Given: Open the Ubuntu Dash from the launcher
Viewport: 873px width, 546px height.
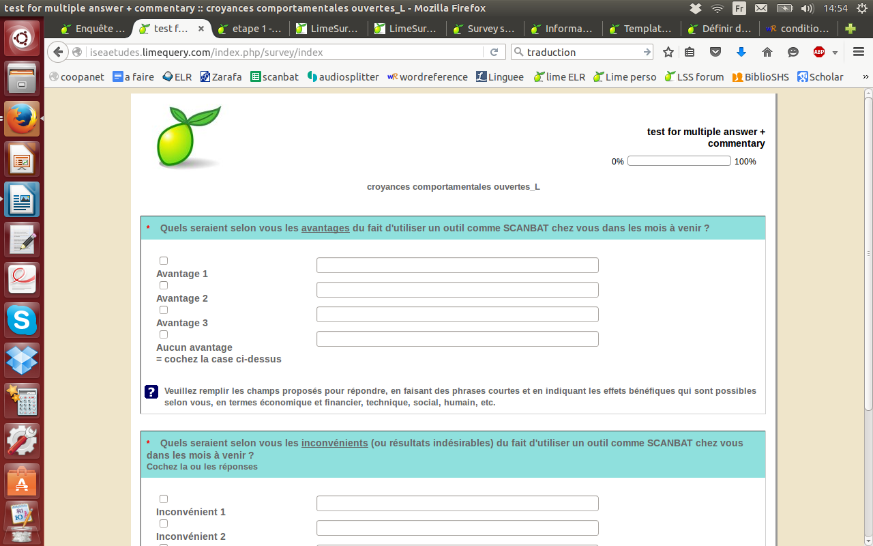Looking at the screenshot, I should (x=22, y=39).
